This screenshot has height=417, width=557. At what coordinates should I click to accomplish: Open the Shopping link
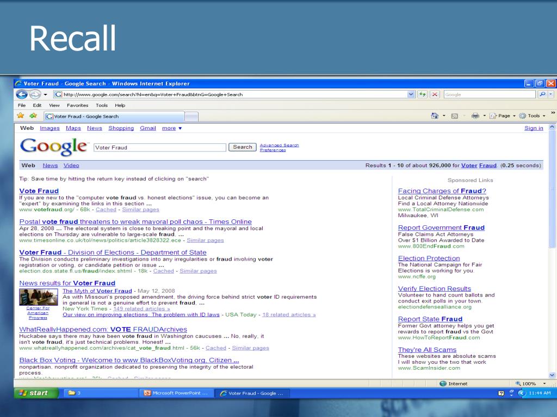tap(121, 128)
